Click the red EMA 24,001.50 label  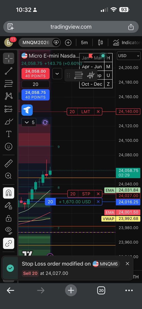(x=123, y=212)
